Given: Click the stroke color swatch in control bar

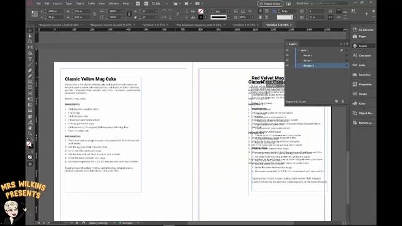Looking at the screenshot, I should pyautogui.click(x=201, y=17).
